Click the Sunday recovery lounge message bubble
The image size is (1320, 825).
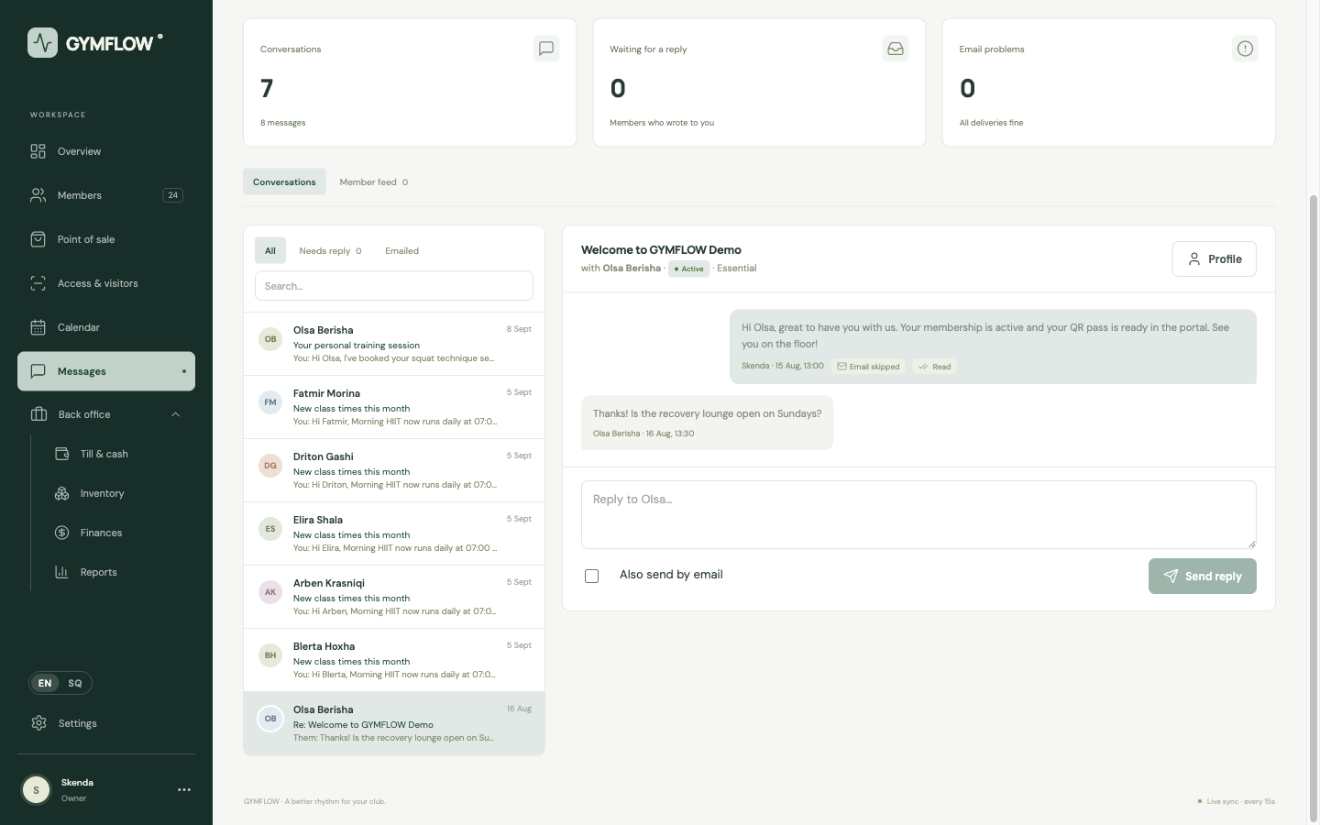707,423
